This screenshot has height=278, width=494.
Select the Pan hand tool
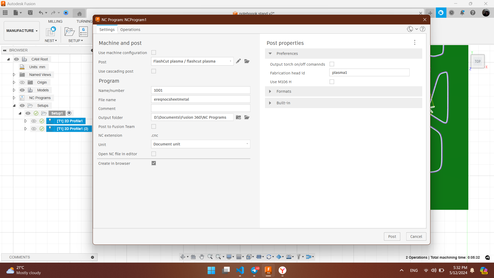tap(202, 257)
